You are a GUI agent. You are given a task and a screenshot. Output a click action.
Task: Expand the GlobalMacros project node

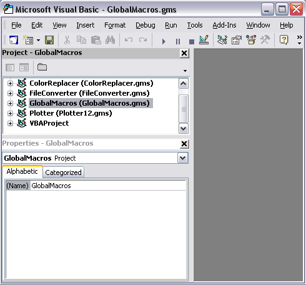tap(10, 103)
